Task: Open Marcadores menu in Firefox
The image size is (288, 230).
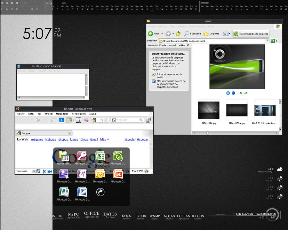Action: pos(62,114)
